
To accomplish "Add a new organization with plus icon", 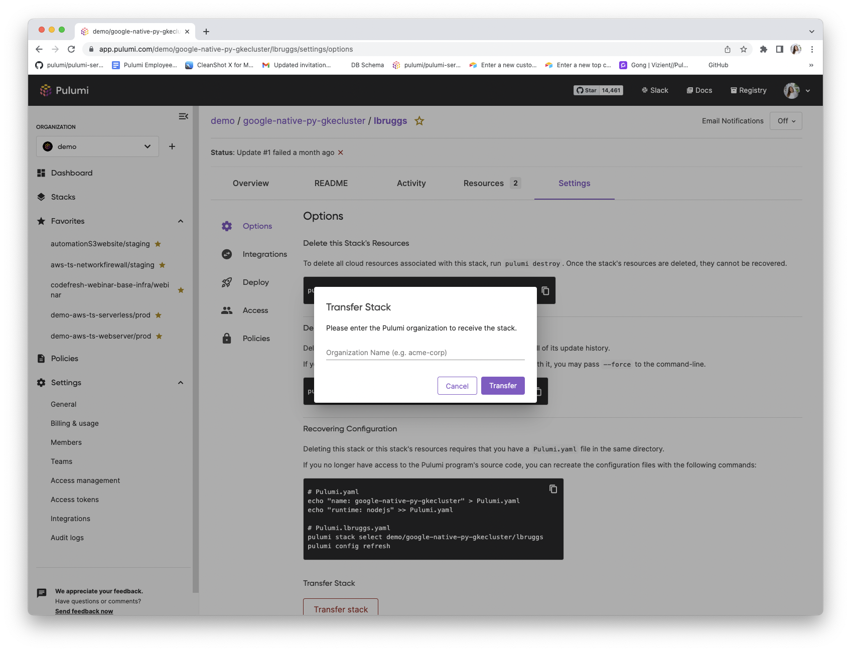I will [172, 146].
